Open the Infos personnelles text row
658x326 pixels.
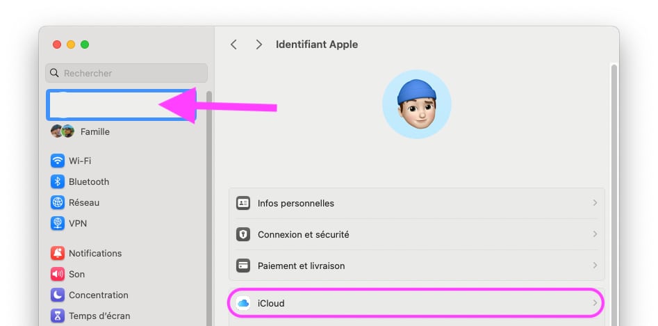(417, 203)
